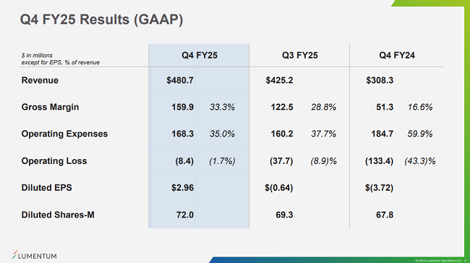Select the Gross Margin row label
This screenshot has width=470, height=263.
(x=50, y=107)
